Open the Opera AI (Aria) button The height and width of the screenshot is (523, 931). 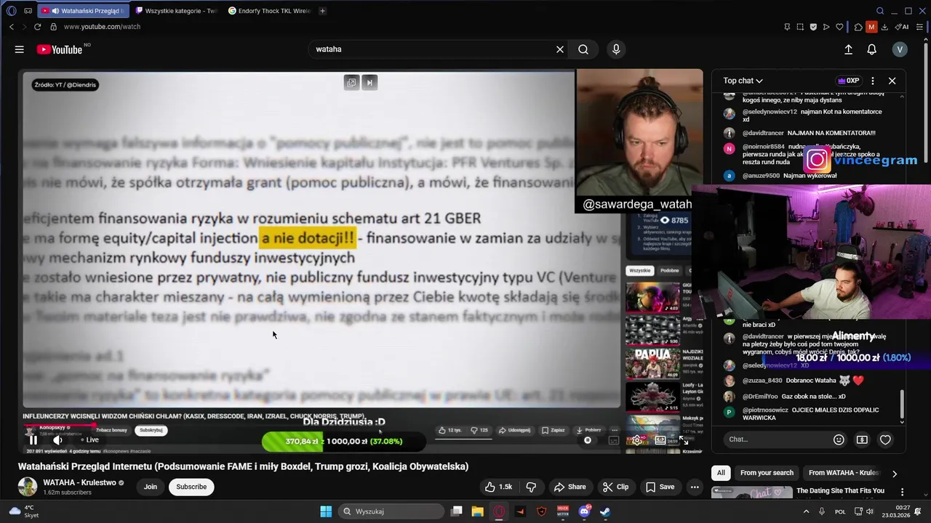tap(902, 27)
